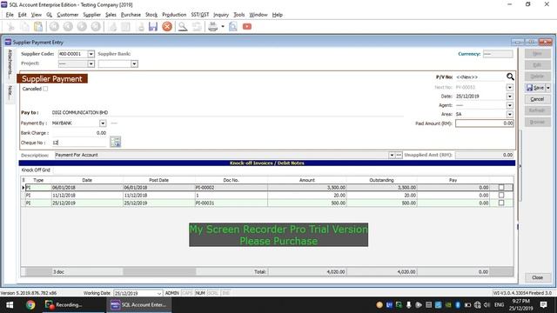Click the Bank Charge field
Viewport: 557px width, 313px height.
[x=79, y=133]
